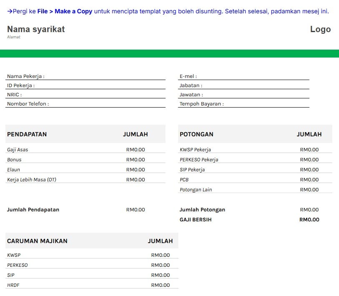
Task: Click the "SIP Pekerja" deduction label
Action: pyautogui.click(x=192, y=170)
